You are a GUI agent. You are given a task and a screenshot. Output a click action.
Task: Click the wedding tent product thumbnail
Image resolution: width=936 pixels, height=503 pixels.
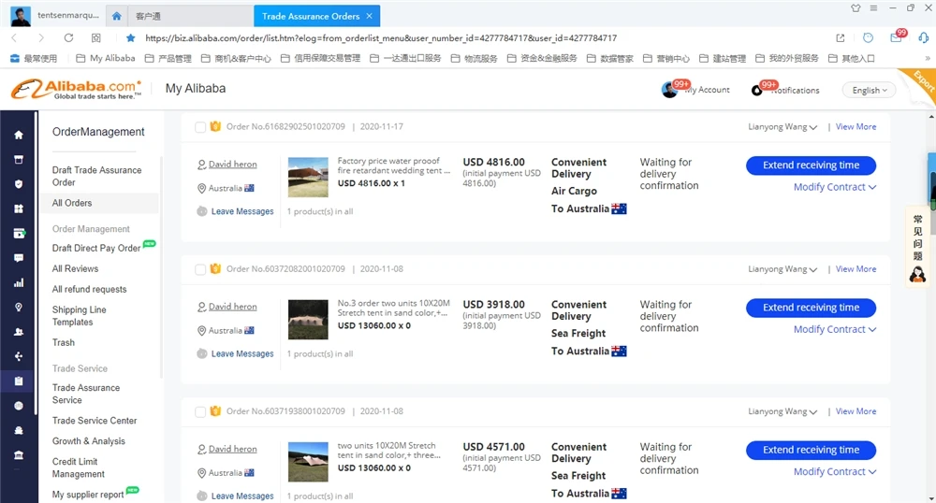coord(308,177)
